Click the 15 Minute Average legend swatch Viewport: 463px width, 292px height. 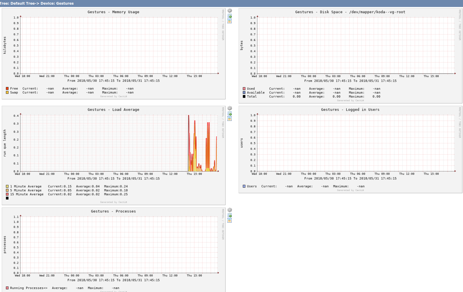(x=7, y=194)
